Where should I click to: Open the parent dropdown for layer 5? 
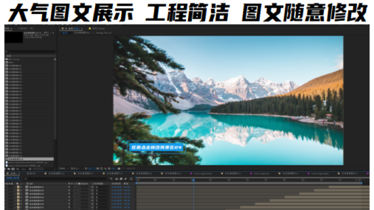(x=102, y=201)
